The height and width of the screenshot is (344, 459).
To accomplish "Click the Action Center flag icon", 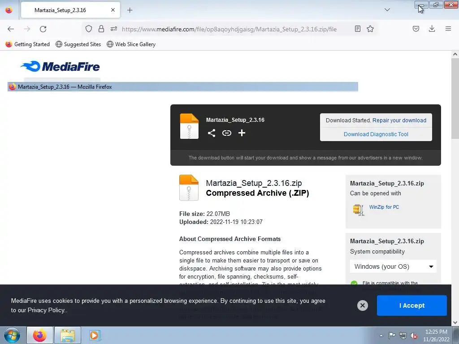I will (392, 335).
